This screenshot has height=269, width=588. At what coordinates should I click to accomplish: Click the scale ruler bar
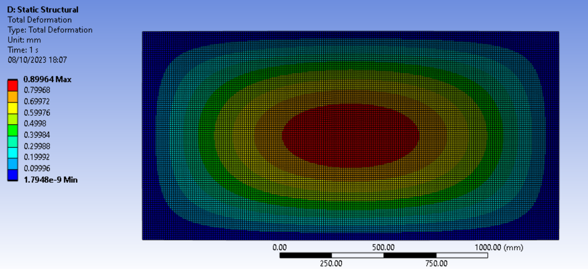pos(384,255)
